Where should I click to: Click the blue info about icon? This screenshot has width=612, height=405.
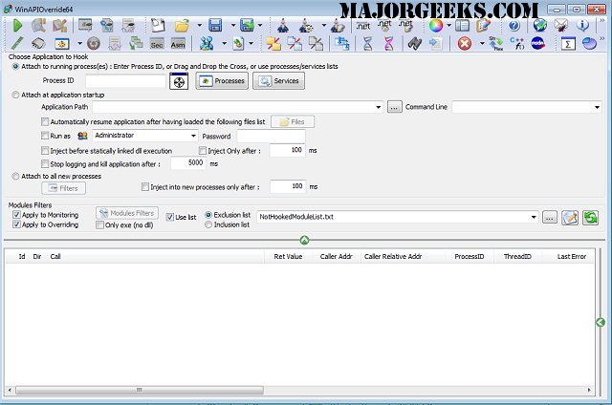(582, 26)
